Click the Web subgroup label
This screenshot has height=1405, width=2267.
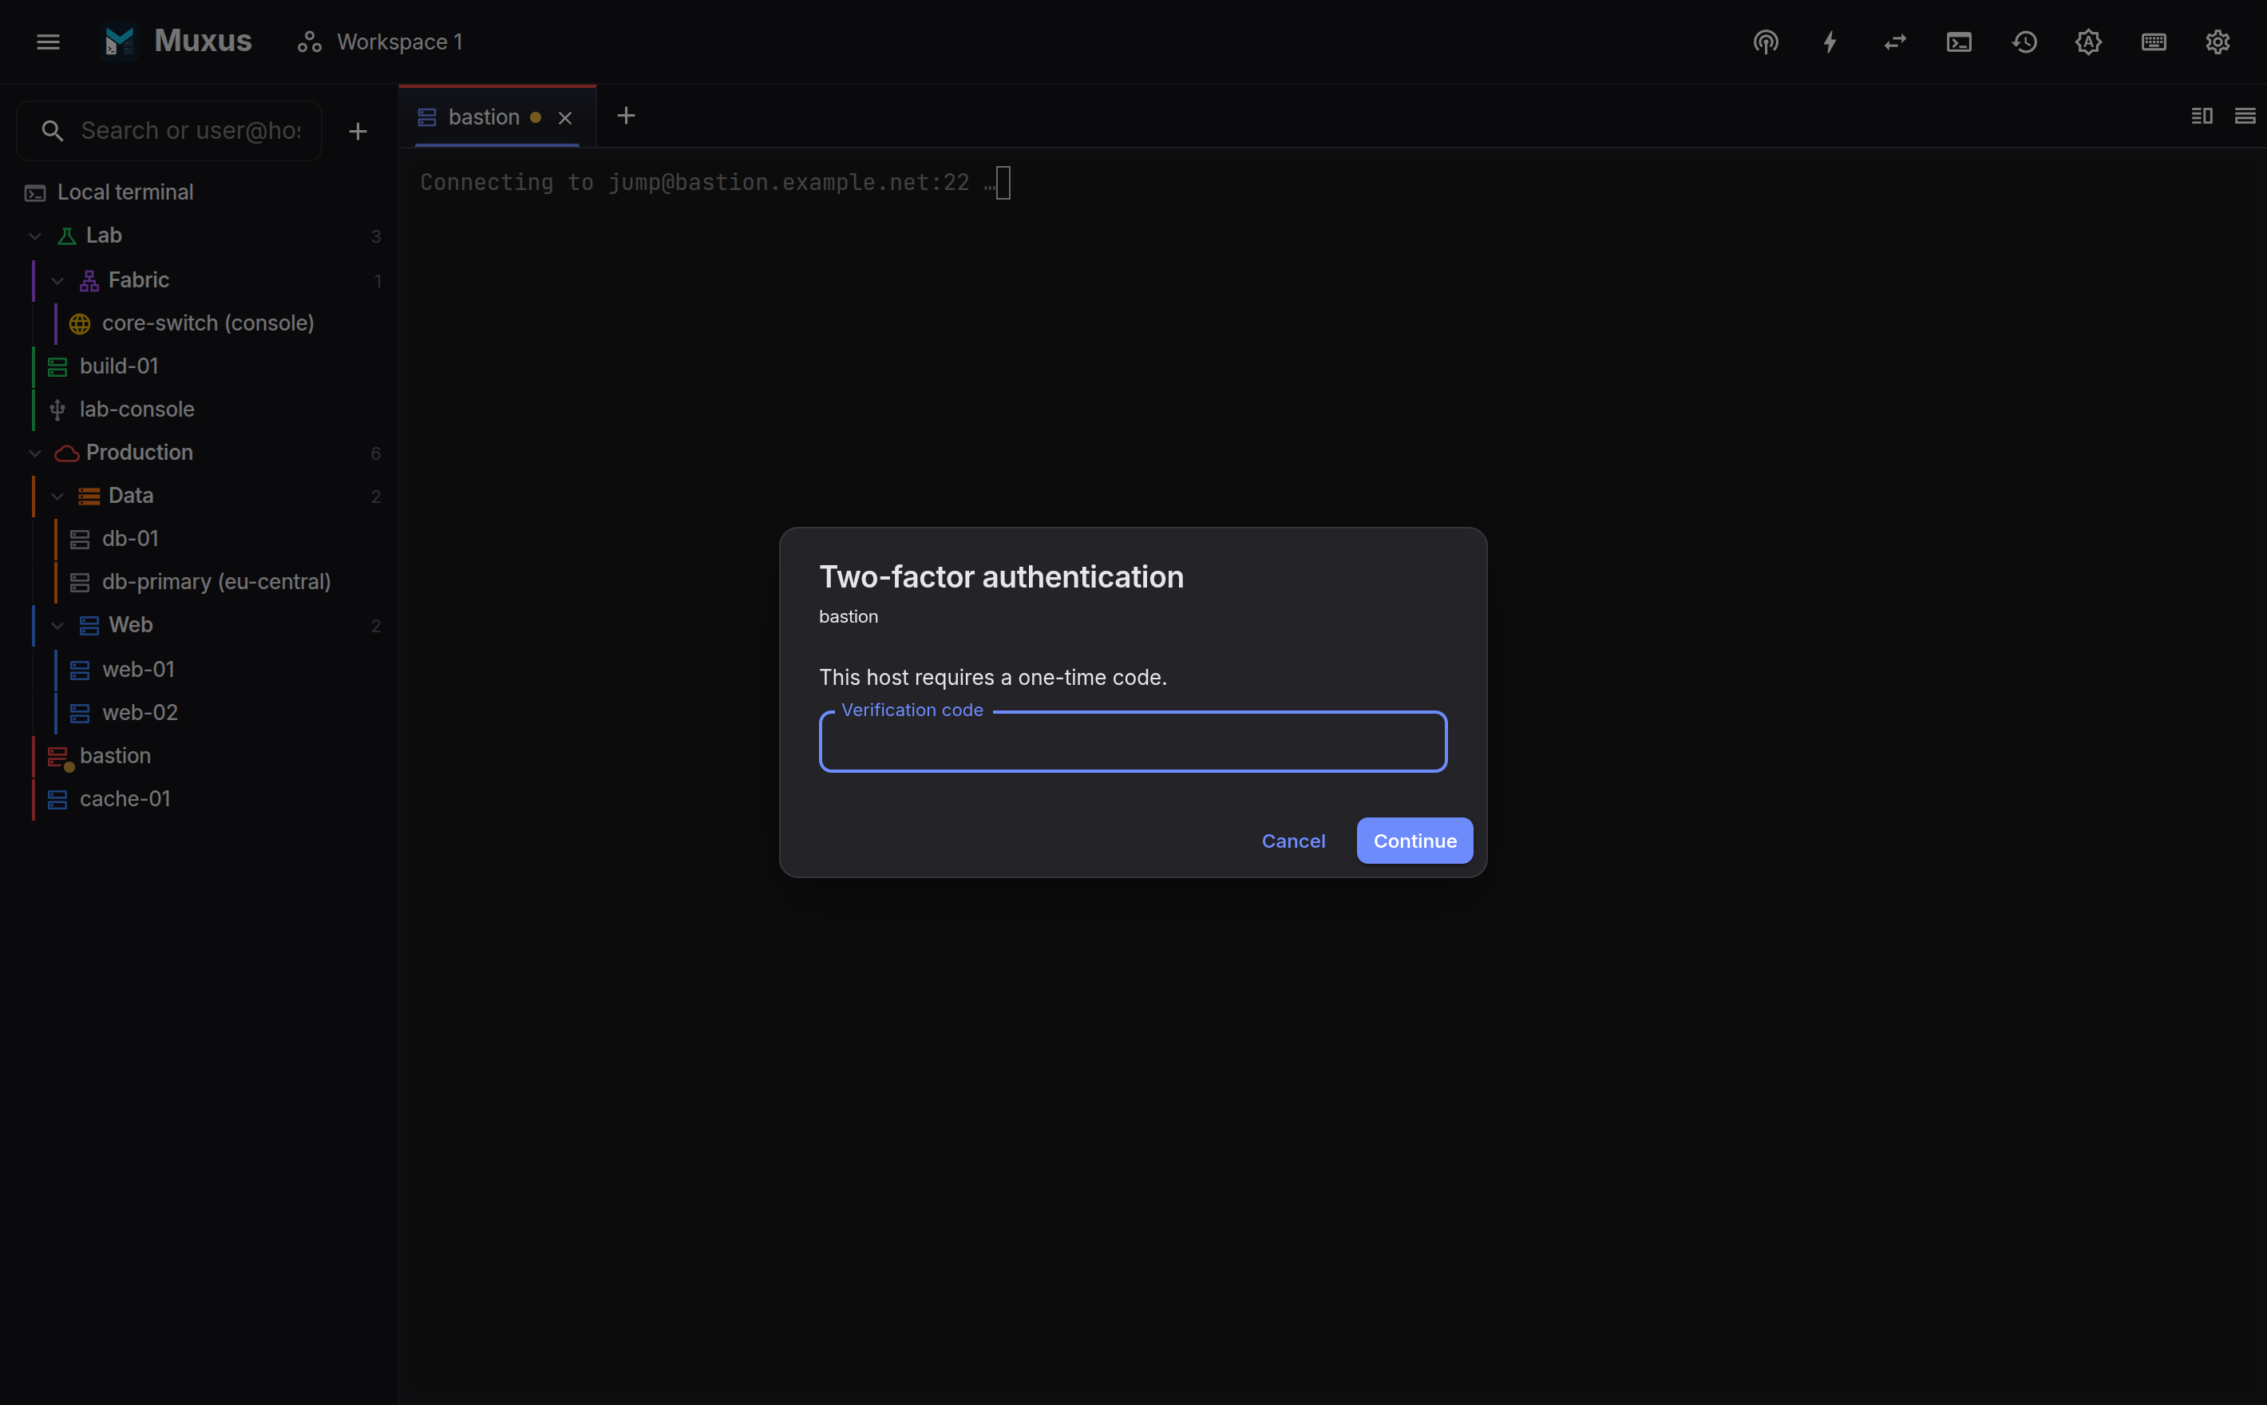[130, 625]
